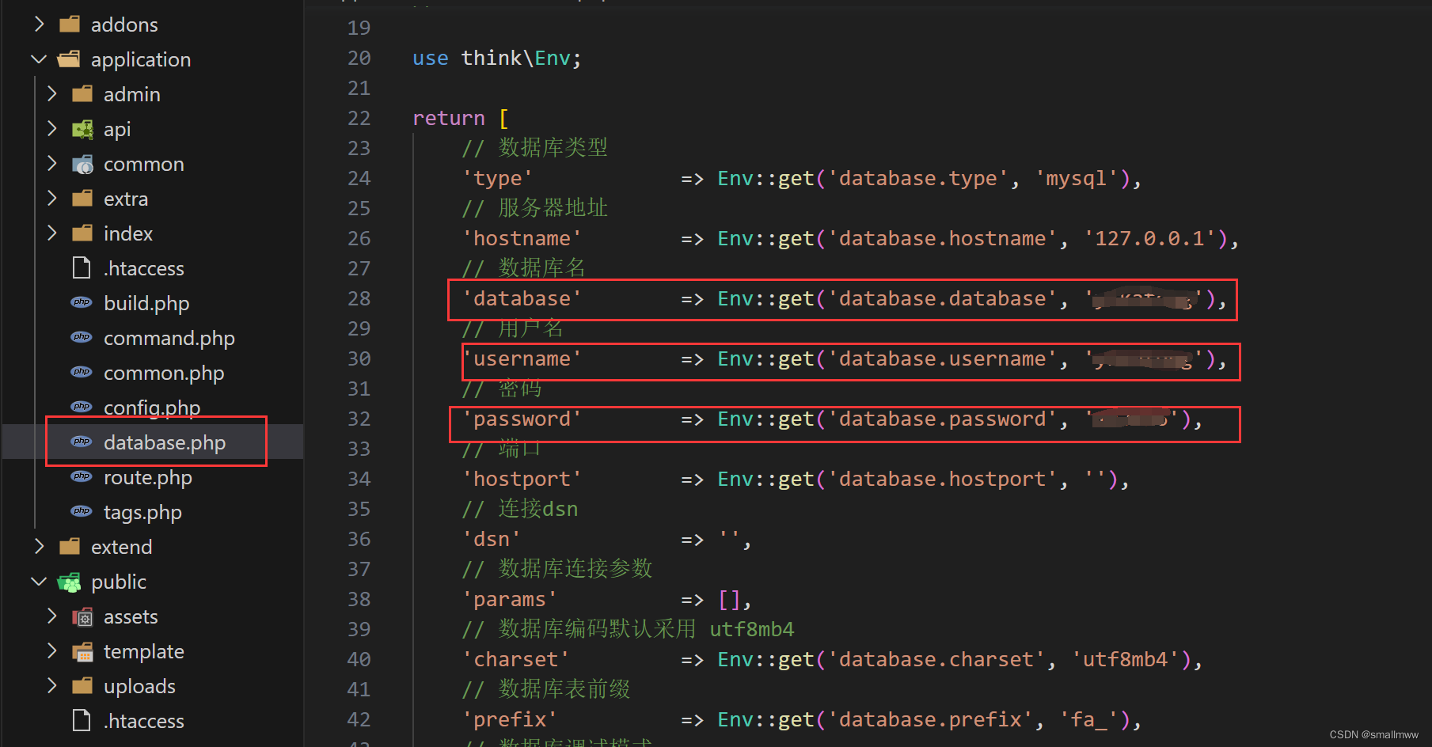Click the public folder icon

point(70,582)
